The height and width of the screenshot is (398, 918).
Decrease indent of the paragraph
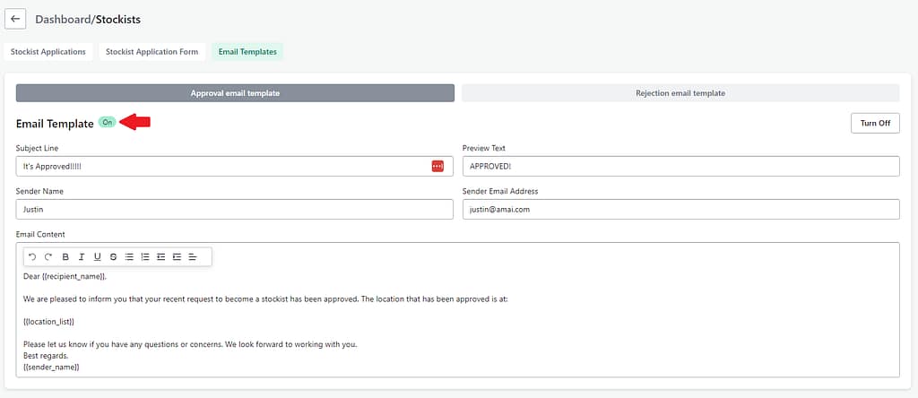click(x=161, y=257)
